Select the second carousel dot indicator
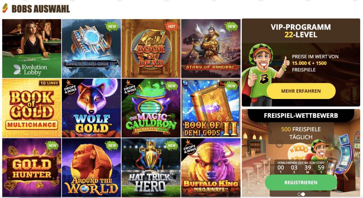Screen dimensions: 363x198 [303, 194]
